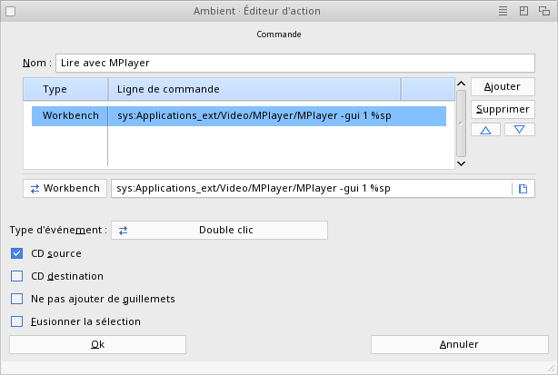Cycle the Double clic event type
558x375 pixels.
tap(219, 231)
